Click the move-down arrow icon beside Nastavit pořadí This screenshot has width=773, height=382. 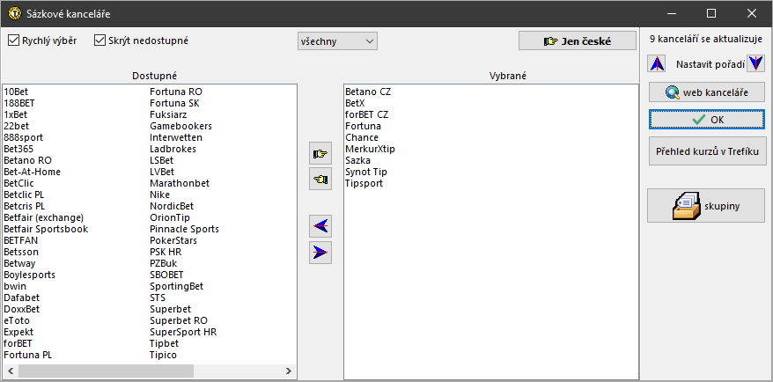(755, 63)
